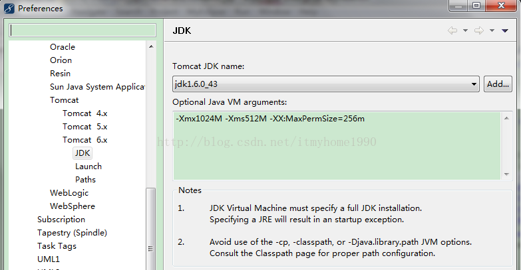The image size is (521, 270).
Task: Select WebSphere in the tree
Action: coord(73,206)
